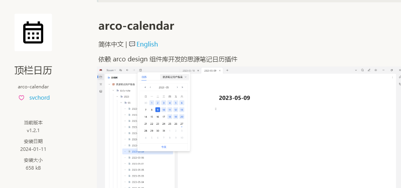
Task: Open the tab list chevron in top bar
Action: (x=356, y=70)
